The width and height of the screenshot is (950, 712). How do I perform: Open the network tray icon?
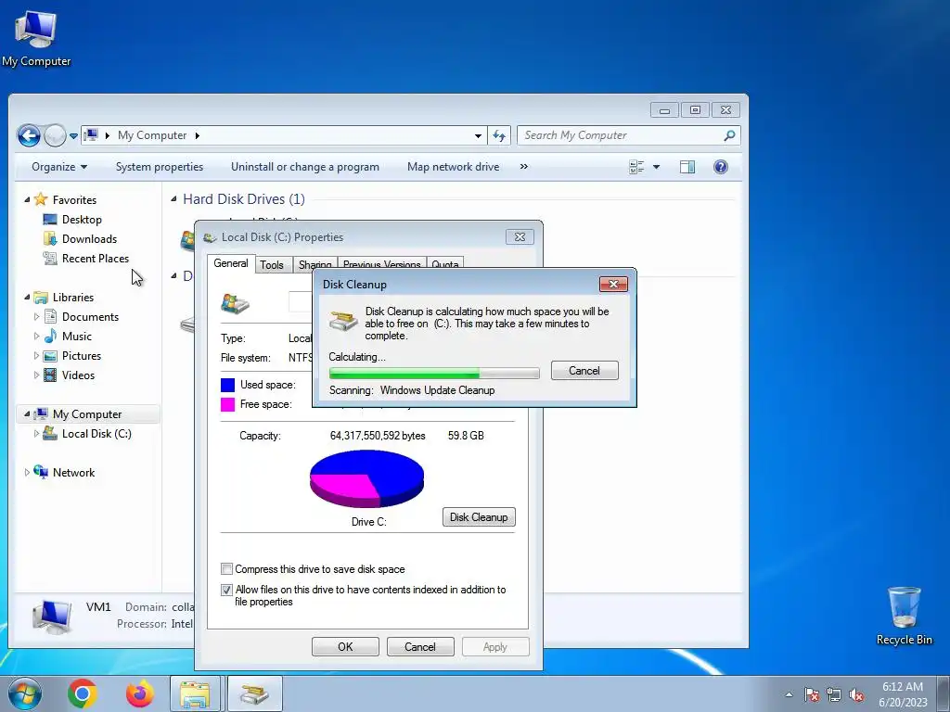(x=834, y=694)
